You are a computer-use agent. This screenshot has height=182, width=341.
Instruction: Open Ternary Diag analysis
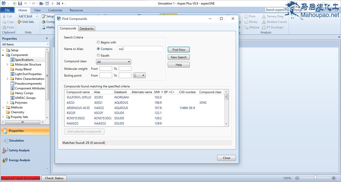pos(273,16)
